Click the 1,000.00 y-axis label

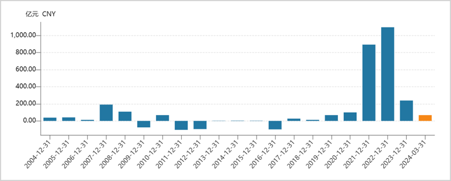coord(23,35)
